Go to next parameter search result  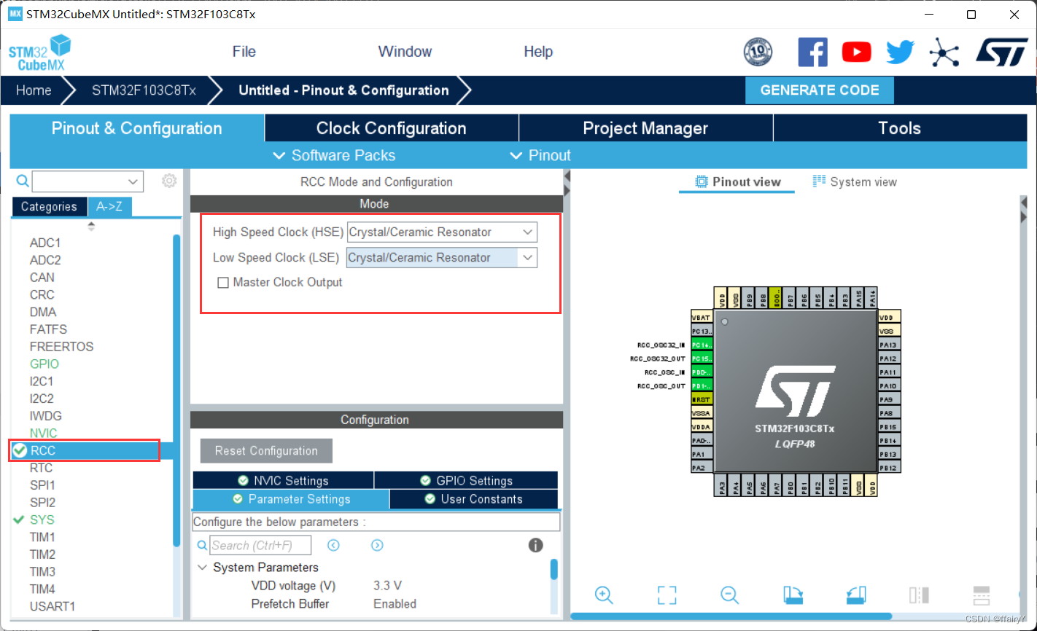377,545
